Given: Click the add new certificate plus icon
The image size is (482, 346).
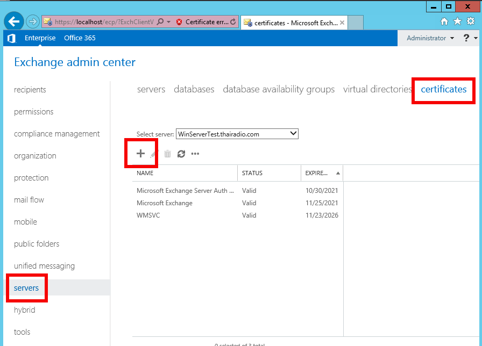Looking at the screenshot, I should (140, 154).
